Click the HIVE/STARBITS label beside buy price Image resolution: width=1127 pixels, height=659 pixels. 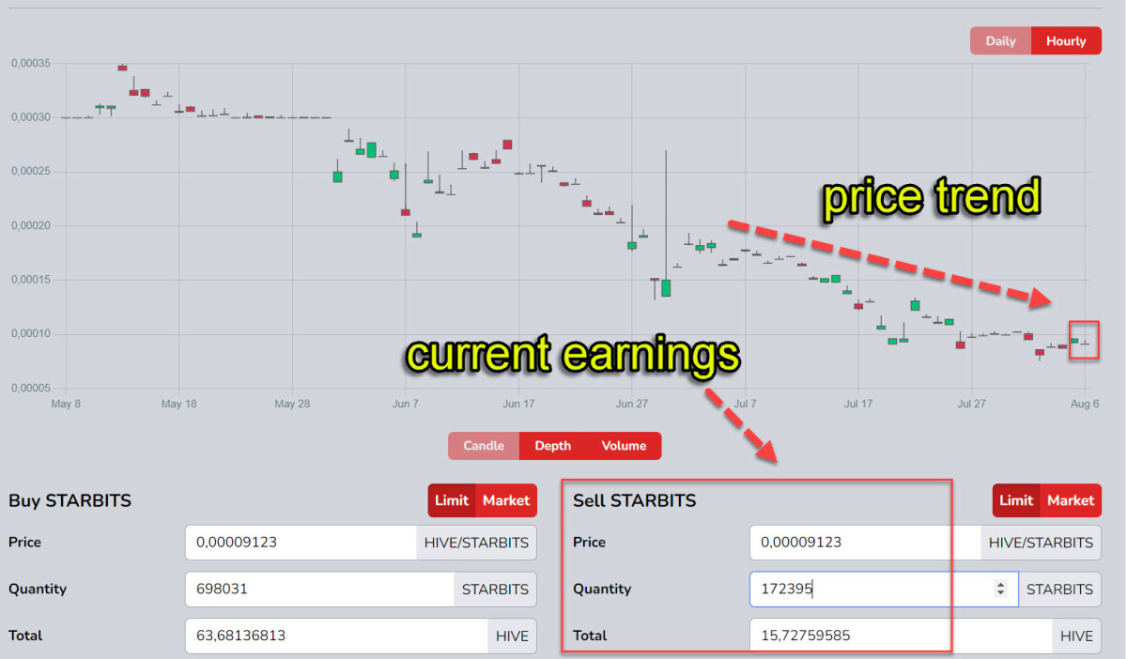476,543
